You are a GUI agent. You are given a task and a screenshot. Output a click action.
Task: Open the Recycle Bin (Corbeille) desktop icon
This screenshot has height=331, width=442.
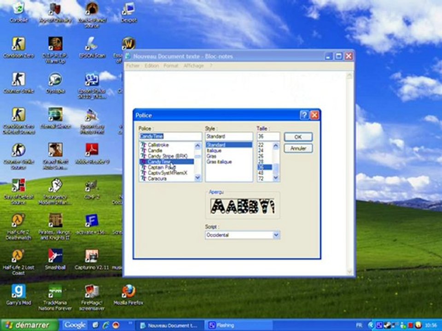pos(18,11)
